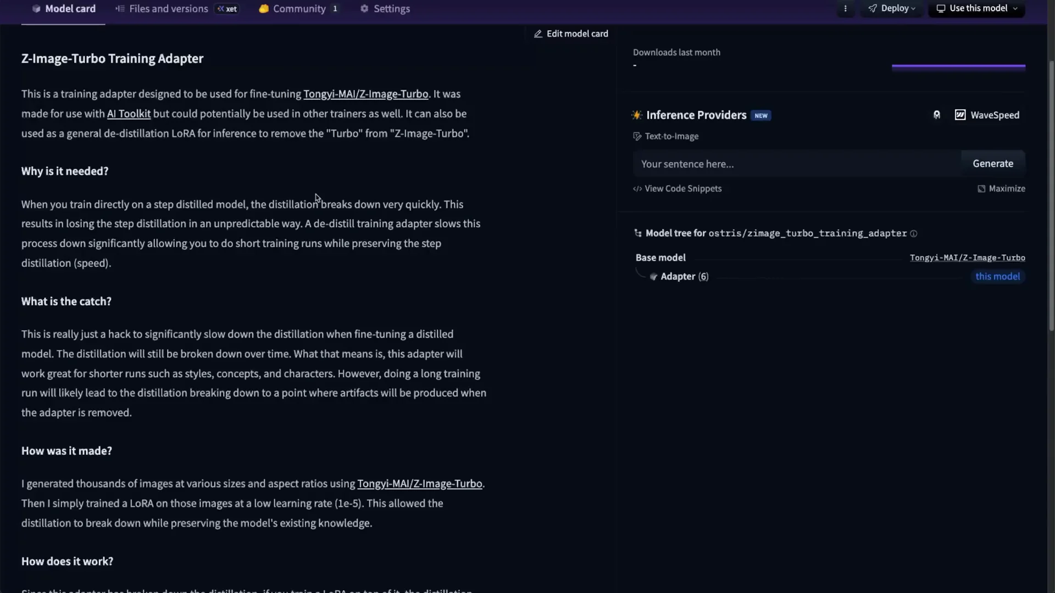Screen dimensions: 1055x593
Task: Open the Deploy dropdown
Action: [x=892, y=9]
